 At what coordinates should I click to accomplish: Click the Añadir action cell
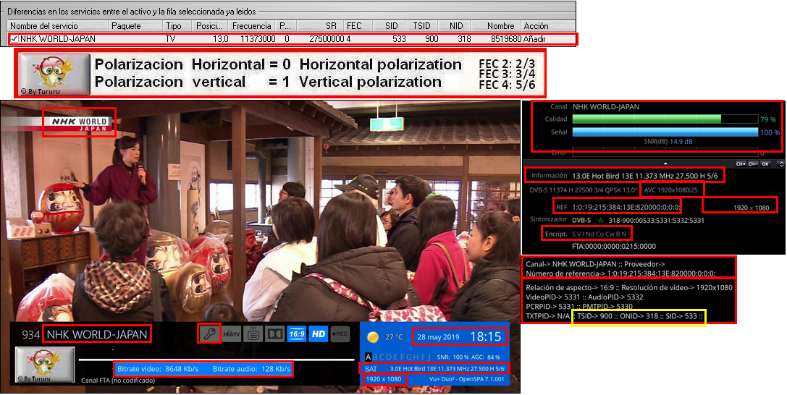pos(534,39)
